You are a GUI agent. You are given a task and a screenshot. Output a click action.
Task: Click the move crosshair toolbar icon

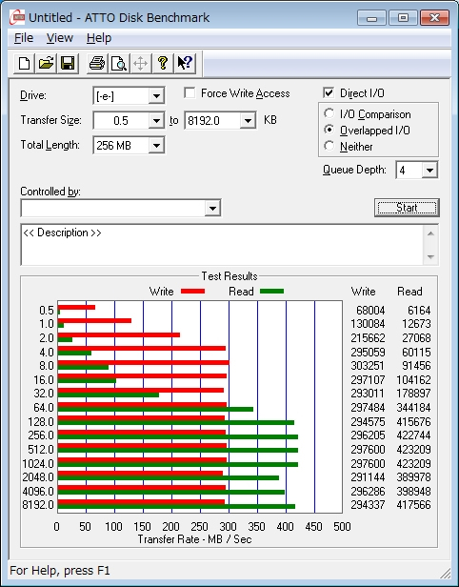coord(141,63)
